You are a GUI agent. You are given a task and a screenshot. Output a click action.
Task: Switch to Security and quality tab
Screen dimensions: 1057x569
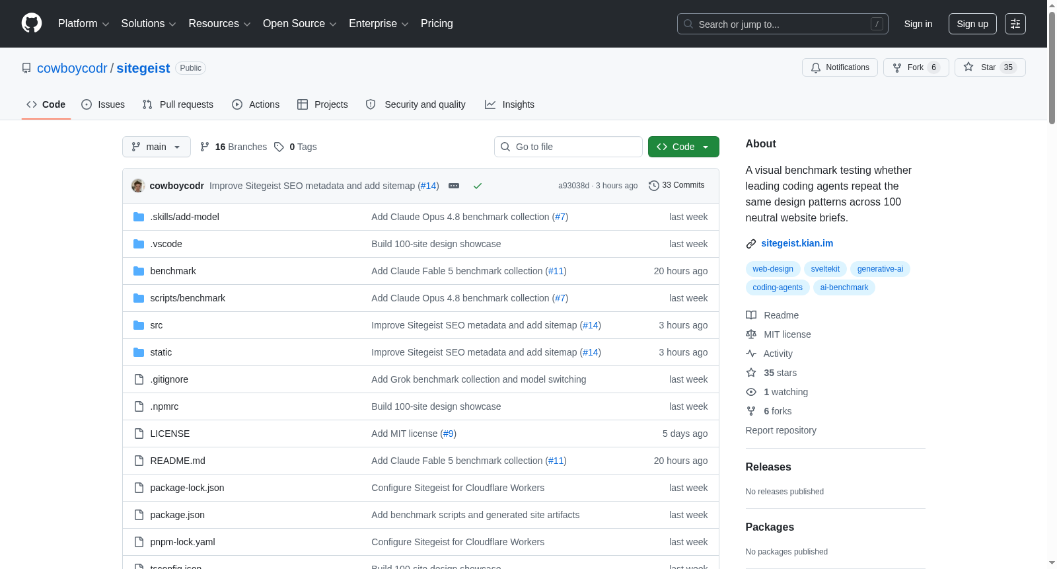pyautogui.click(x=416, y=104)
